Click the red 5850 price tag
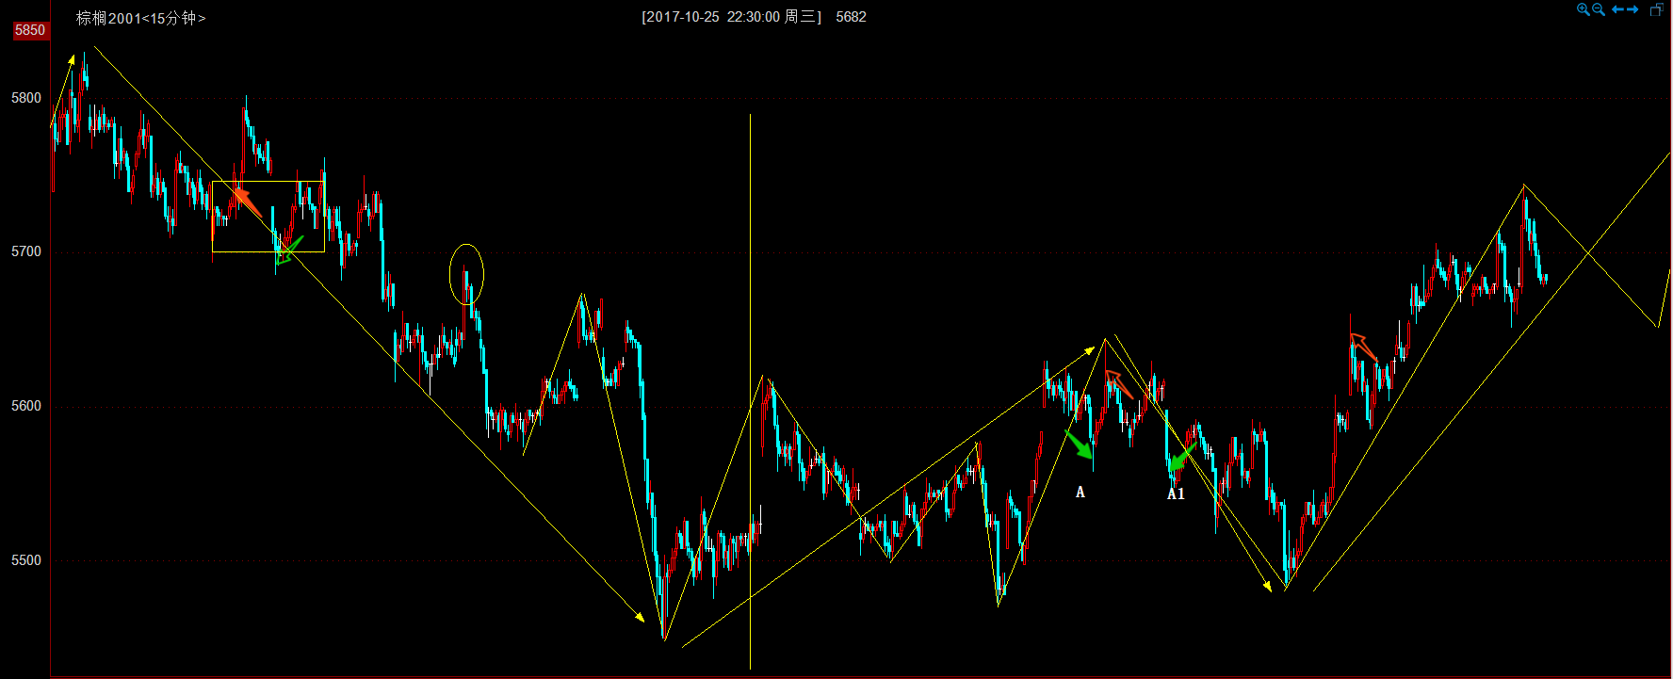The height and width of the screenshot is (679, 1673). pos(29,30)
